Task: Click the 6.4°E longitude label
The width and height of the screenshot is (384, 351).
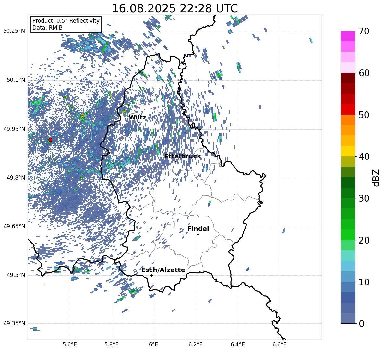Action: pos(237,345)
